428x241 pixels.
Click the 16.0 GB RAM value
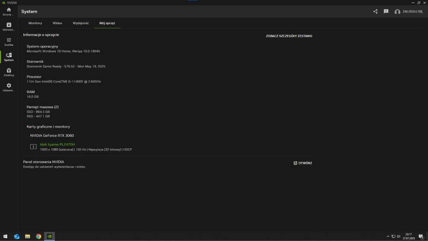[33, 97]
